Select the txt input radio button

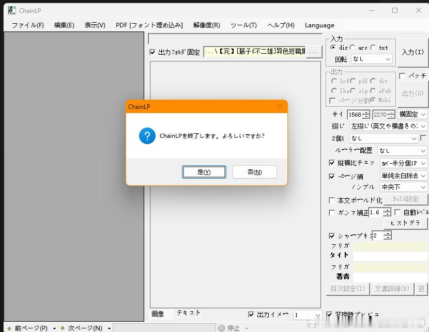pyautogui.click(x=373, y=48)
